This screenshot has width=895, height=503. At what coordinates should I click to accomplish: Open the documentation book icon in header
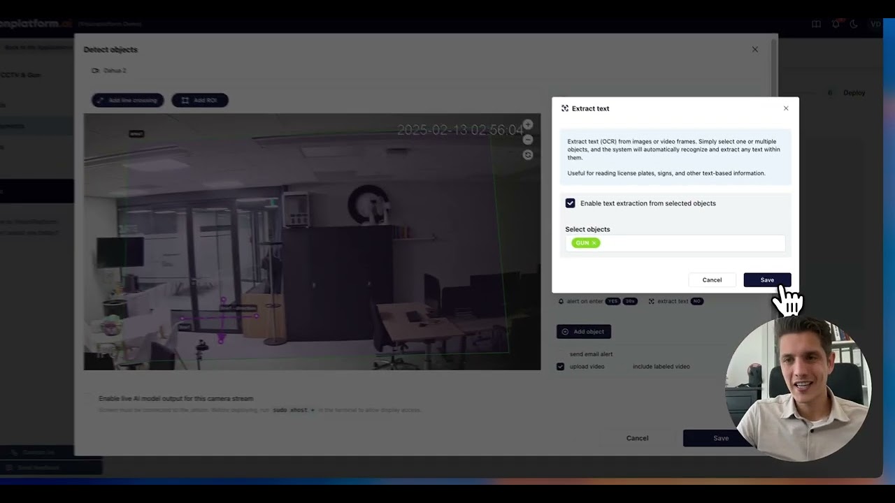point(816,24)
